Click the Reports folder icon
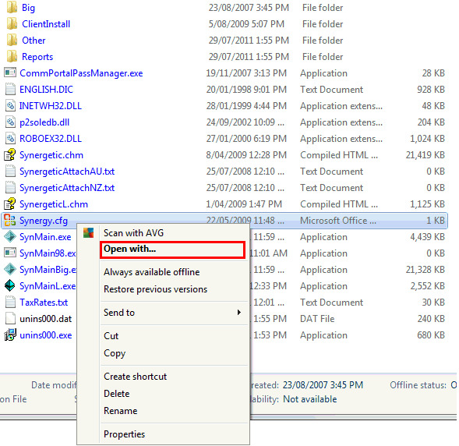Image resolution: width=459 pixels, height=446 pixels. pyautogui.click(x=12, y=57)
